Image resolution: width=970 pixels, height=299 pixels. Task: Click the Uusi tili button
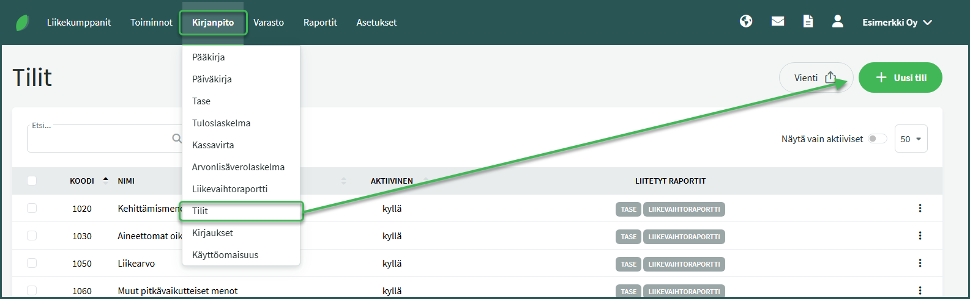[x=900, y=78]
